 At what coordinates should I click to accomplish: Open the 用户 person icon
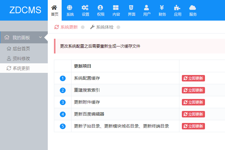(147, 10)
